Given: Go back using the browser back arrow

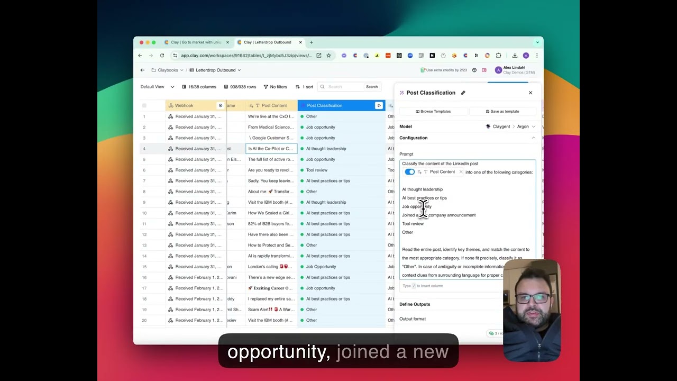Looking at the screenshot, I should tap(140, 56).
